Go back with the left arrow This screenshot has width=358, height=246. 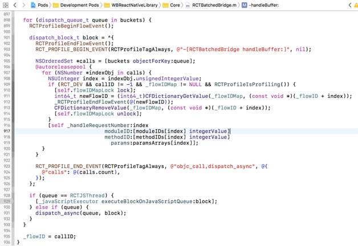pyautogui.click(x=15, y=5)
